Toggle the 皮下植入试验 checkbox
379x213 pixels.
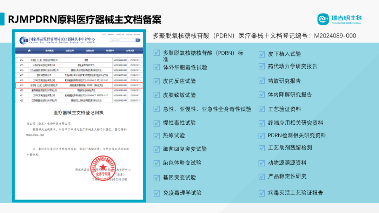(261, 54)
